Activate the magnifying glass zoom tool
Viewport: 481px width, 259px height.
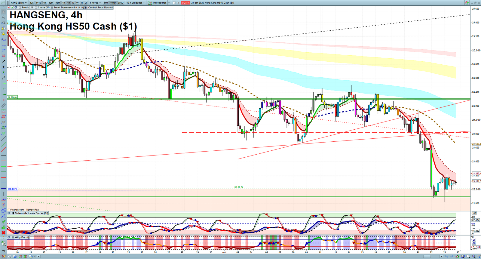point(3,17)
